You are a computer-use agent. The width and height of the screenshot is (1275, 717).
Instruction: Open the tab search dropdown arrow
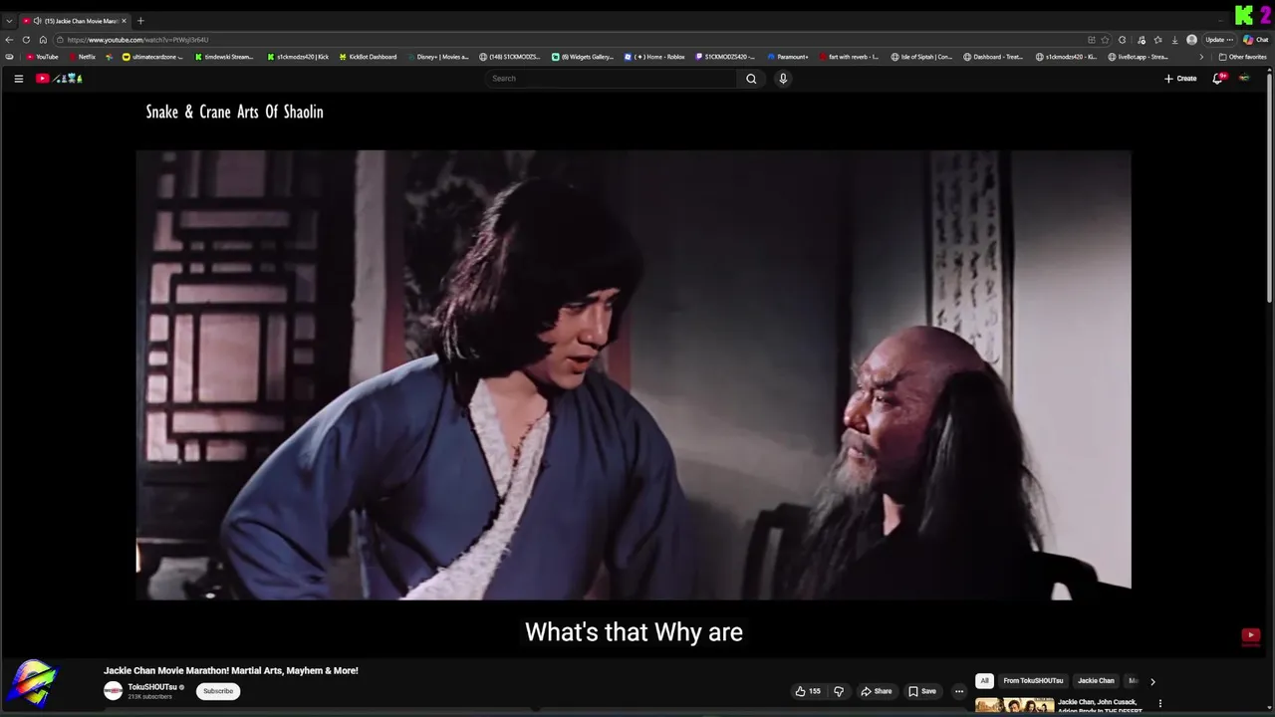pyautogui.click(x=9, y=21)
